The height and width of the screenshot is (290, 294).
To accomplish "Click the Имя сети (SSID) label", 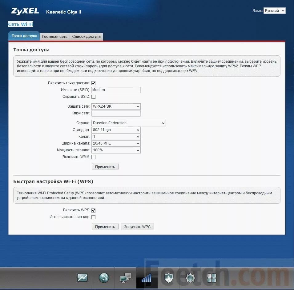I will click(75, 90).
